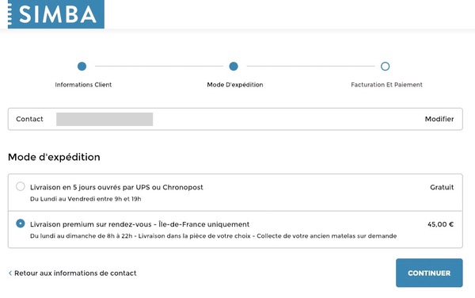This screenshot has width=475, height=298.
Task: Click the CONTINUER button
Action: click(x=429, y=273)
